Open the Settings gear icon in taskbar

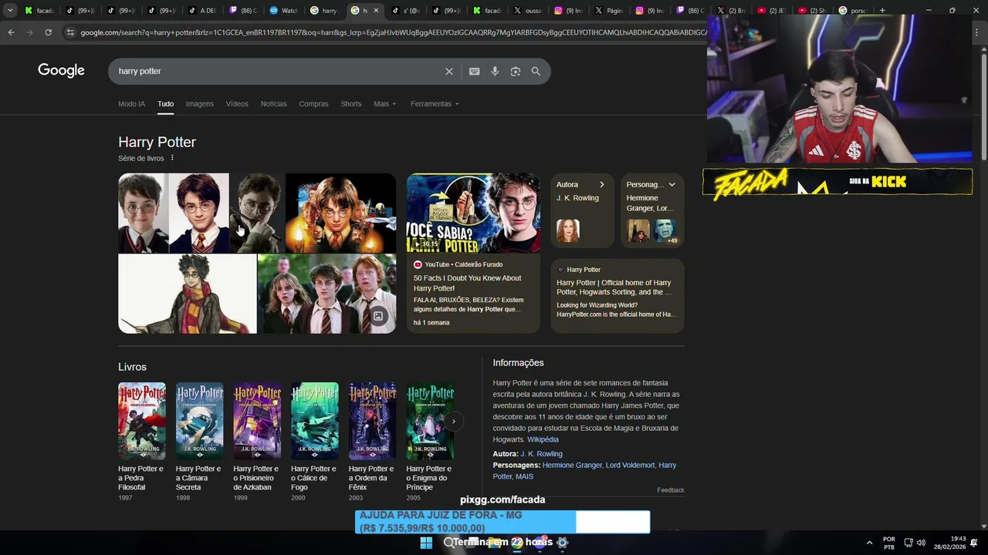(x=563, y=543)
